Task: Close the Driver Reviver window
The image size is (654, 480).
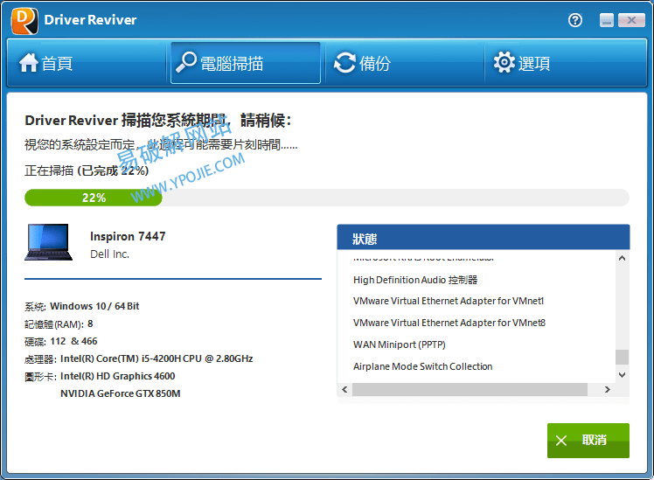Action: [631, 20]
